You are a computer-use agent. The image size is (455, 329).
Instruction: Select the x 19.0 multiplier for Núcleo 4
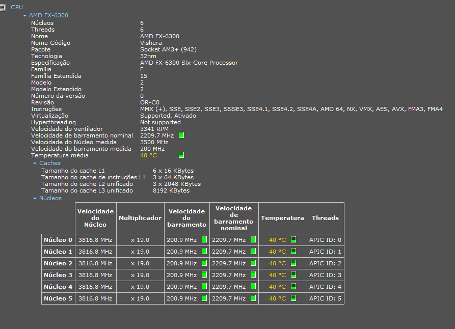pyautogui.click(x=140, y=287)
